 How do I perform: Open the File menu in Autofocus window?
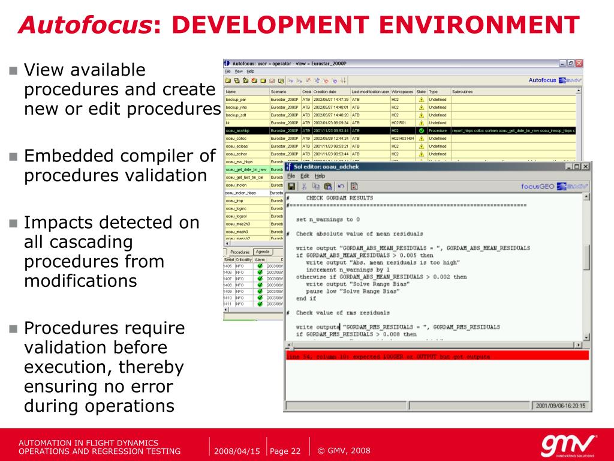click(x=227, y=71)
